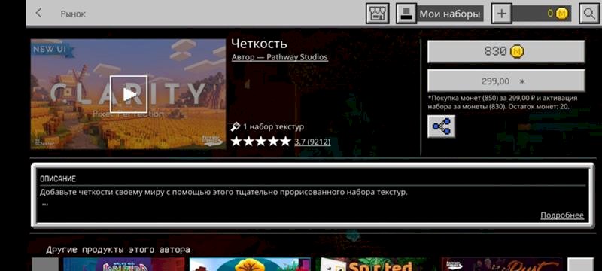Select the description text about textures

coord(223,192)
